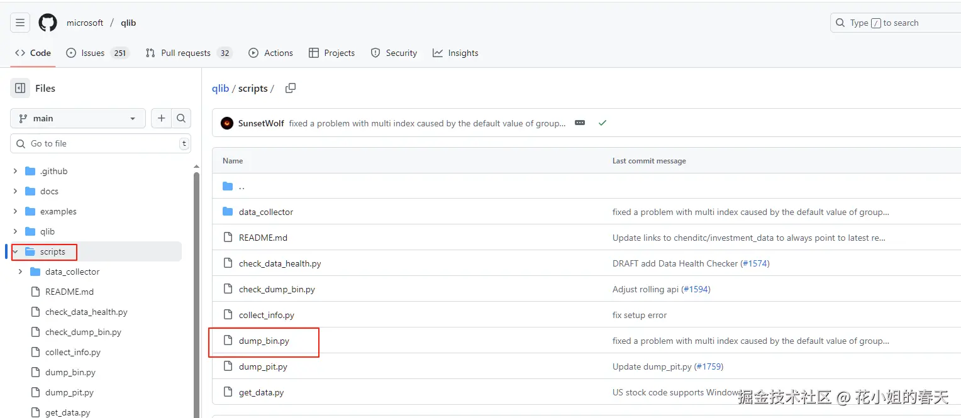Collapse the scripts folder chevron
Viewport: 961px width, 418px height.
tap(16, 251)
